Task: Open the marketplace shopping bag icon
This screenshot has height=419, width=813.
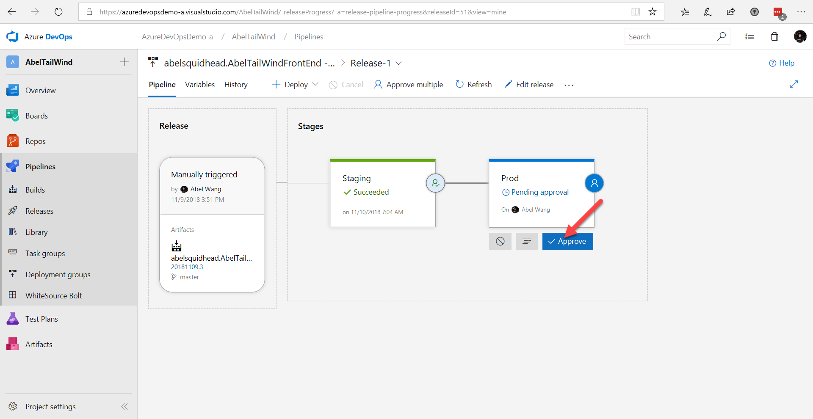Action: 774,36
